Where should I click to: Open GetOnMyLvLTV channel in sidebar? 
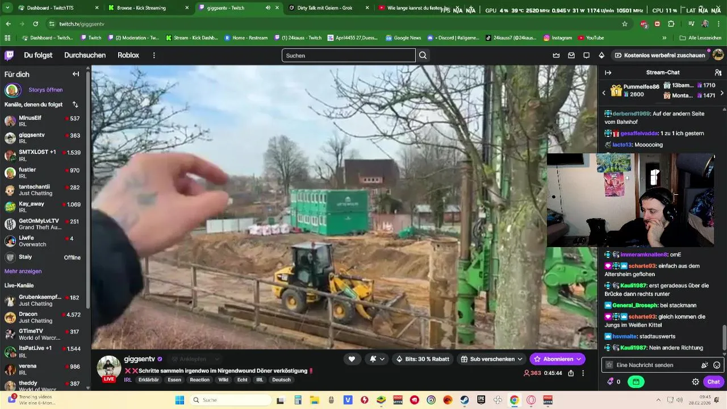(x=44, y=224)
